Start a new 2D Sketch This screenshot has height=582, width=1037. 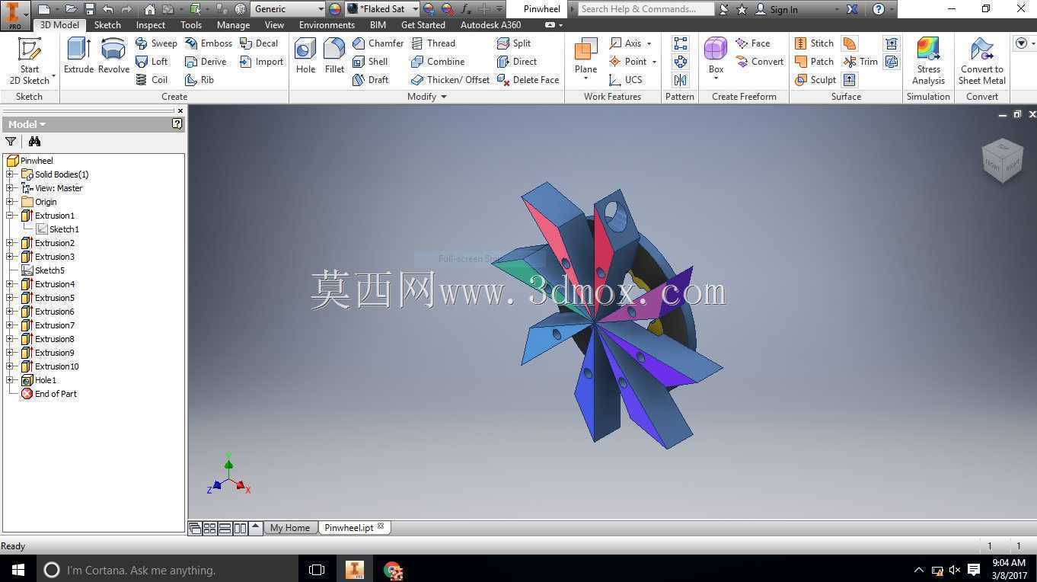30,60
